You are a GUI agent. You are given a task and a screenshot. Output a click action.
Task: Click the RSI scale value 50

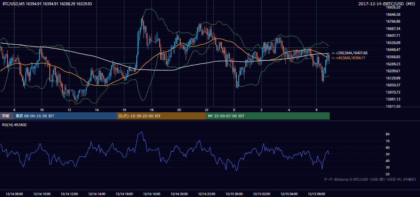point(388,154)
